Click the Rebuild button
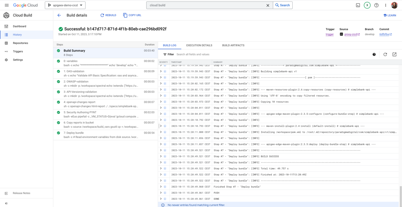Viewport: 402px width, 207px height. [108, 15]
